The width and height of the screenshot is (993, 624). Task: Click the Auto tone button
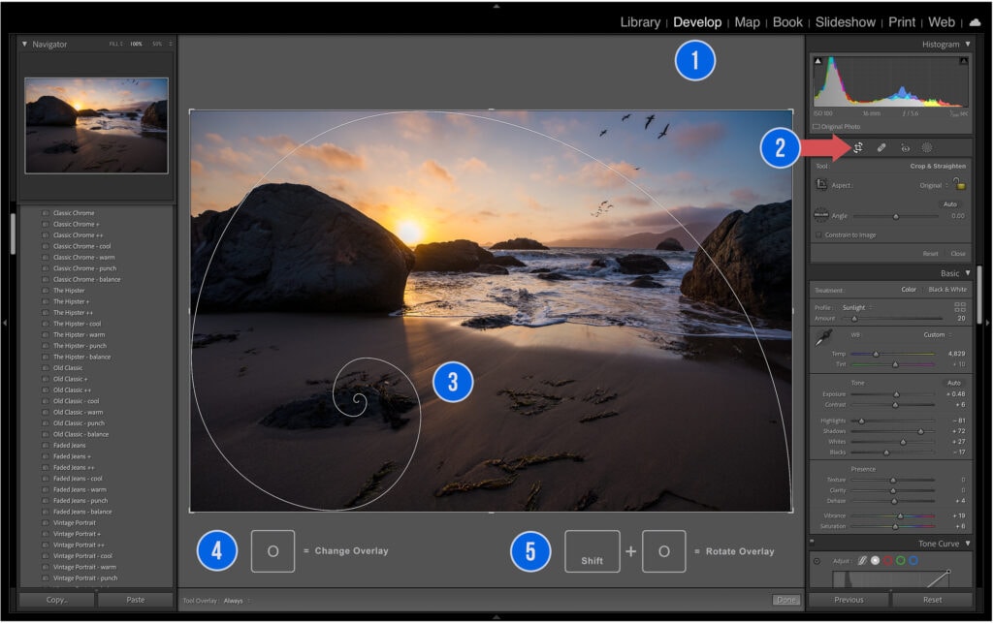[953, 383]
